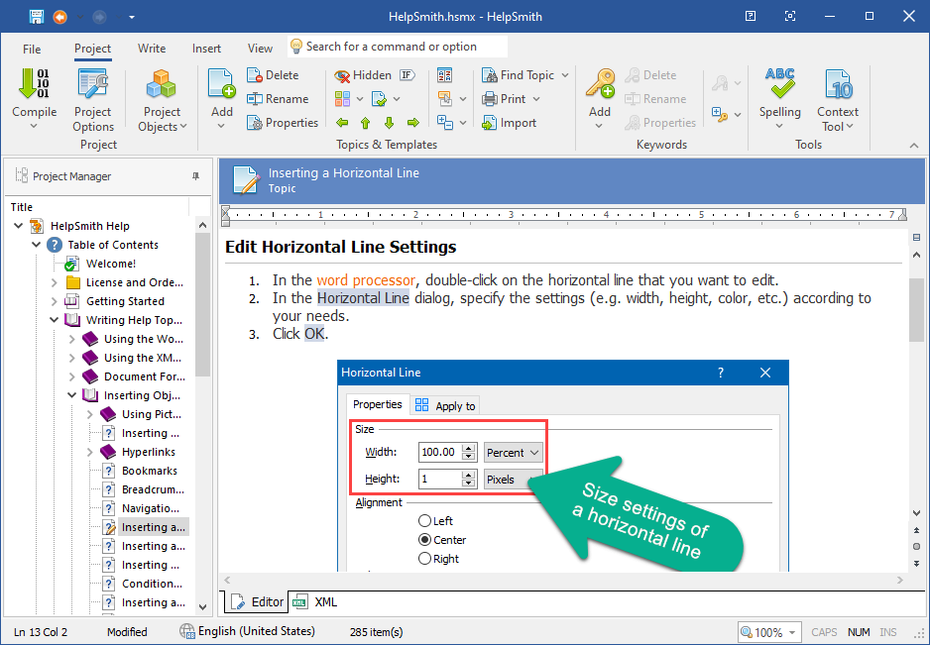Open topic Properties in Topics & Templates

[x=283, y=123]
